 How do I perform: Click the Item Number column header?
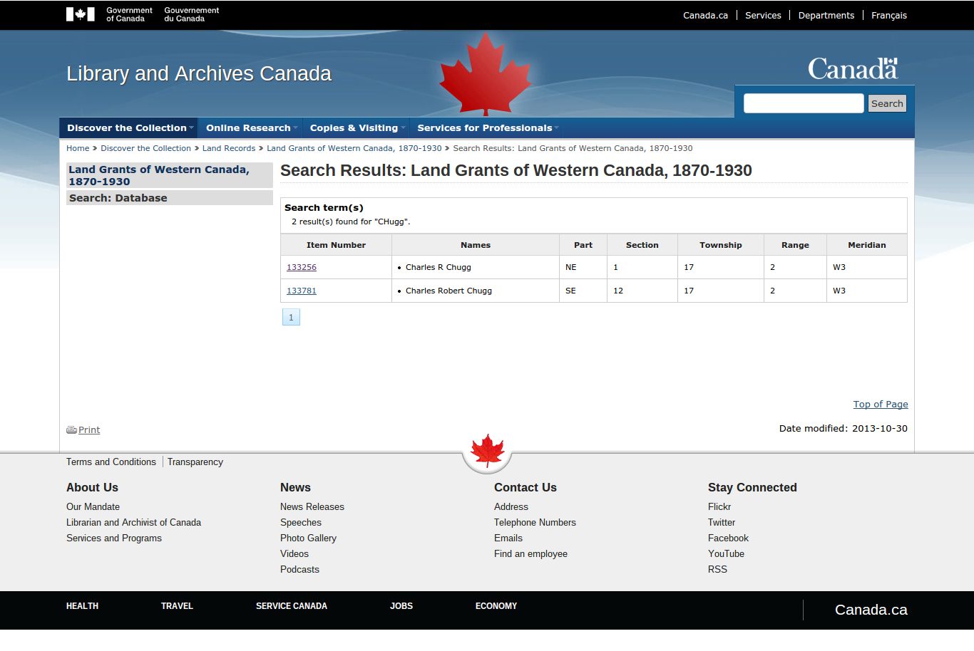(336, 245)
